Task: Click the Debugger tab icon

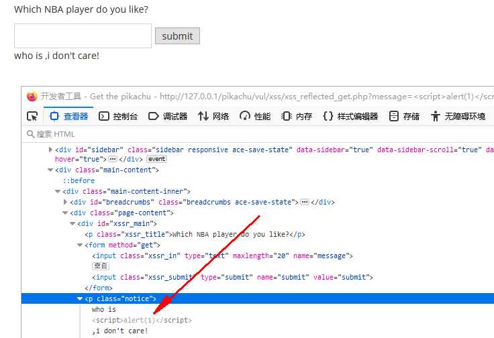Action: click(x=153, y=116)
